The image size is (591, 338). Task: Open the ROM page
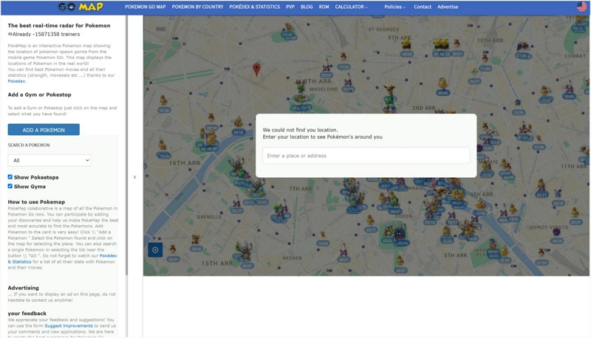coord(324,7)
